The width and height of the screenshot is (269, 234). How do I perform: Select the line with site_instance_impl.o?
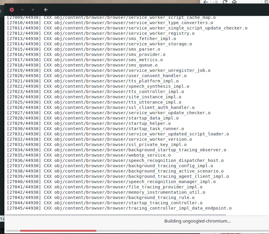pos(94,97)
